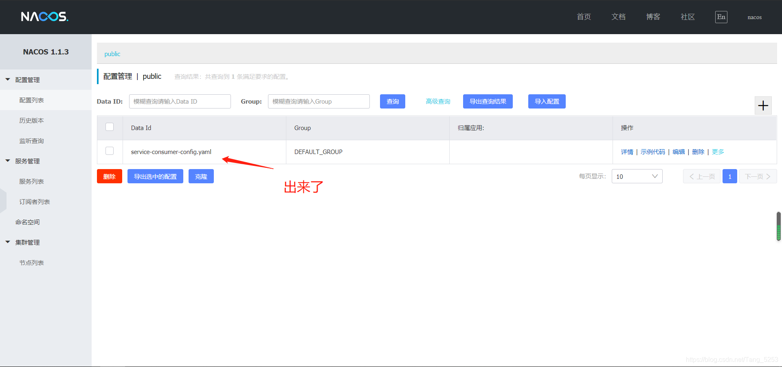Image resolution: width=782 pixels, height=367 pixels.
Task: Open 文档 in the top navigation
Action: click(618, 17)
